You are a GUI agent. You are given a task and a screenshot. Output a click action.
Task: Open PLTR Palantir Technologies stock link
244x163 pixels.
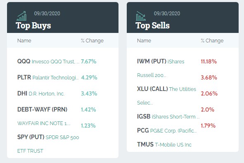pos(48,77)
